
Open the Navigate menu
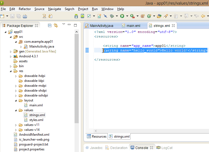(x=54, y=9)
